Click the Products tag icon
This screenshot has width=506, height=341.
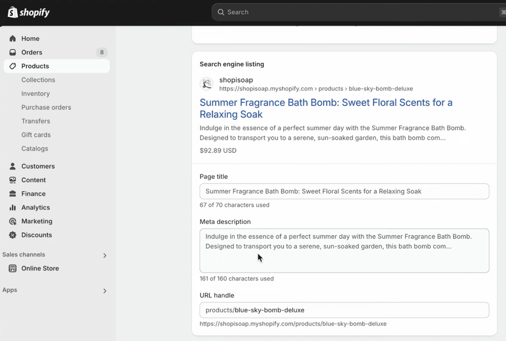(13, 66)
